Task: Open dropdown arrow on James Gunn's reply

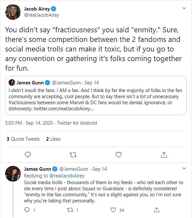Action: (184, 168)
